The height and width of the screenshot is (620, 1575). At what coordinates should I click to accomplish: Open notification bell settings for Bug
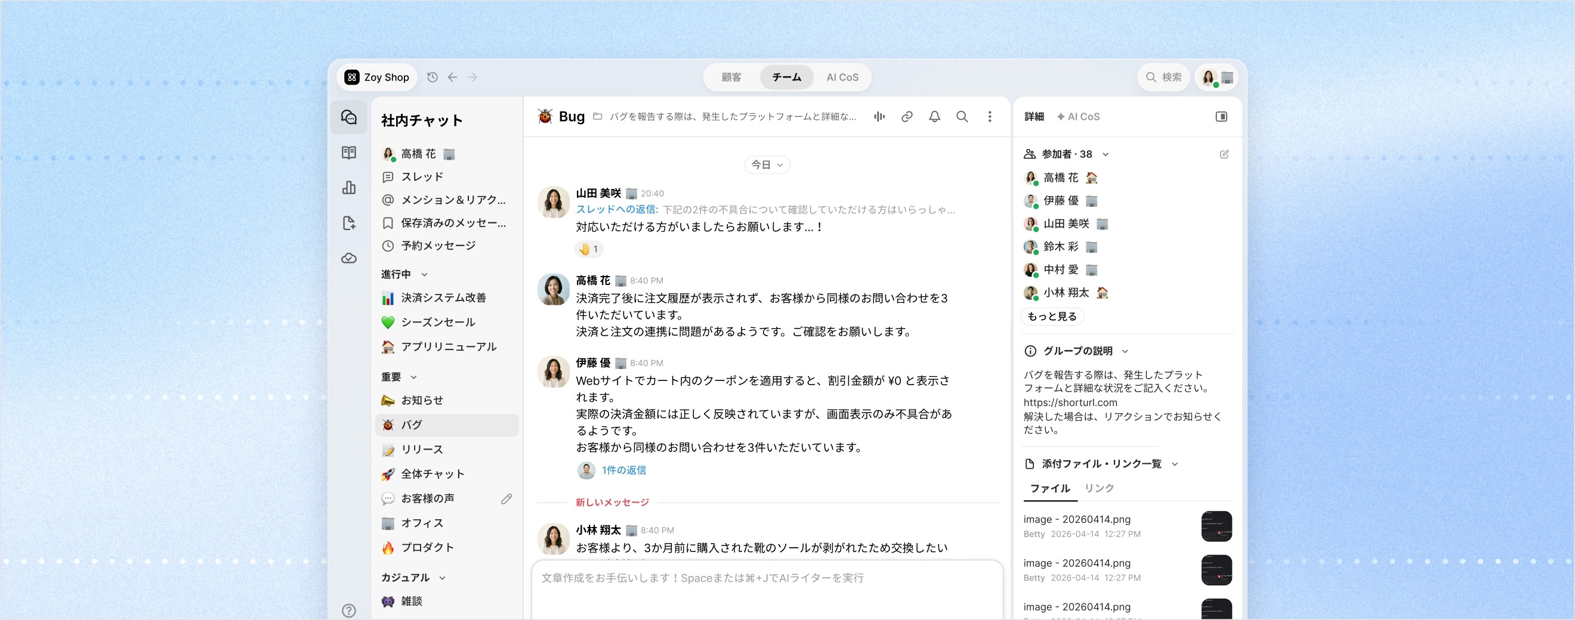[935, 116]
